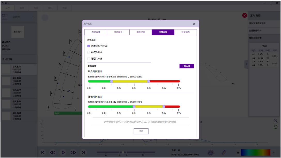Screen dimensions: 281x158
Task: Click the green refresh icon
Action: point(275,127)
